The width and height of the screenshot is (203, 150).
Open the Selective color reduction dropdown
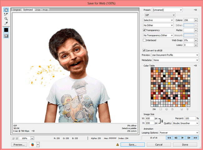point(158,20)
